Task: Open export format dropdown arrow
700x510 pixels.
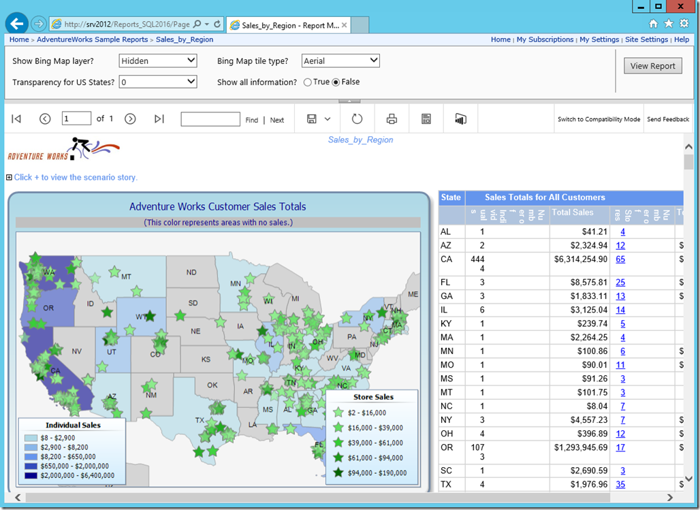Action: (x=328, y=118)
